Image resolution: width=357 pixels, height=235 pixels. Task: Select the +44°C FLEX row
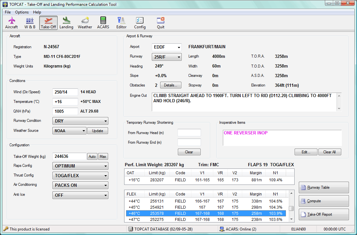click(x=206, y=201)
